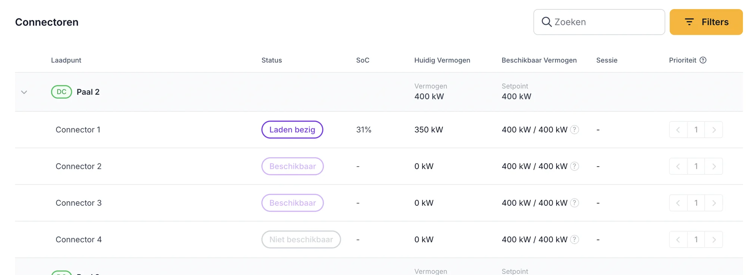Select the Connector 3 row label
Viewport: 752px width, 275px height.
click(79, 203)
